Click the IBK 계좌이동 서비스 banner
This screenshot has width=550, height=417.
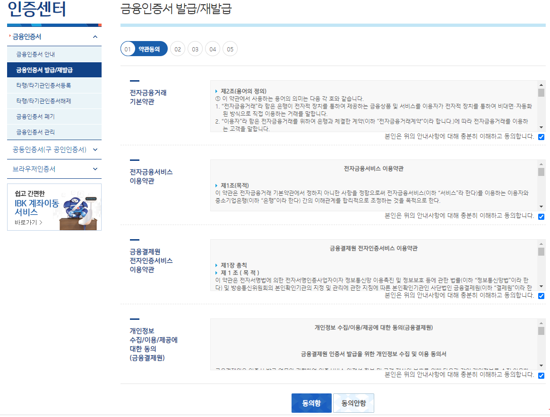pos(54,207)
